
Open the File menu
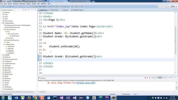pos(2,4)
